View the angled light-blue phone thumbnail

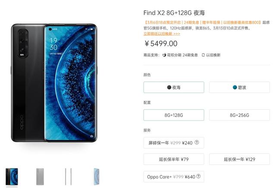(97, 177)
